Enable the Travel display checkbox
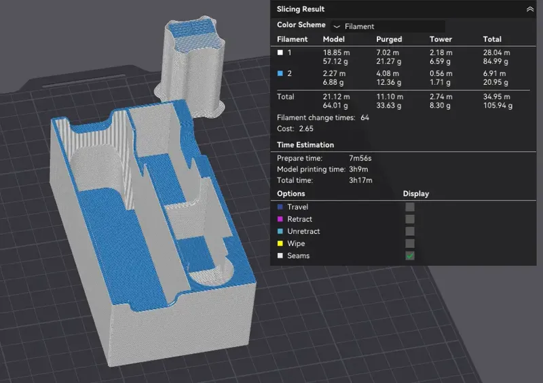The width and height of the screenshot is (543, 383). tap(410, 207)
